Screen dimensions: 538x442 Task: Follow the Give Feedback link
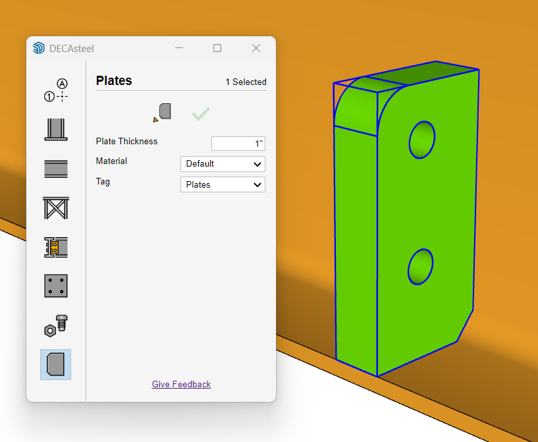click(x=181, y=384)
